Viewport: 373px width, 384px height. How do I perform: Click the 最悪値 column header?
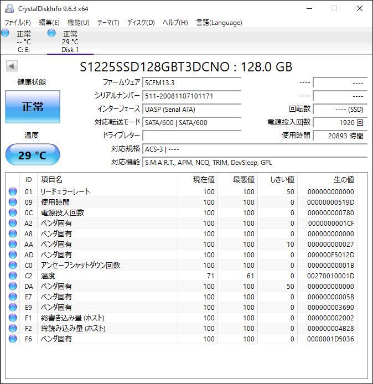237,179
